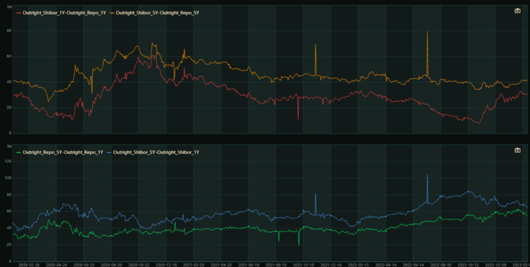530x267 pixels.
Task: Click the 2021-06-18 date axis label
Action: tap(248, 265)
